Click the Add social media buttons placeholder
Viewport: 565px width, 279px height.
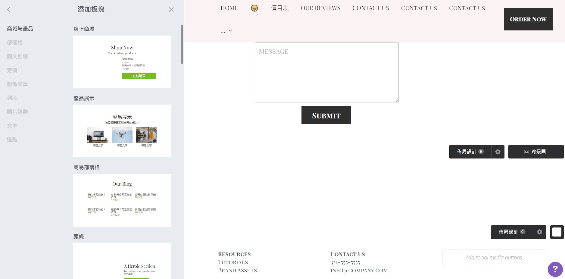[494, 258]
